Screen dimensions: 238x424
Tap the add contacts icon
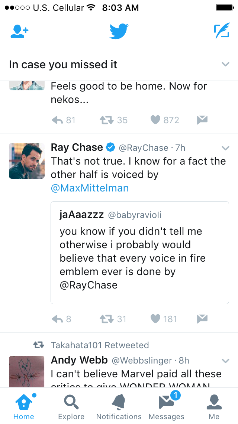tap(19, 32)
